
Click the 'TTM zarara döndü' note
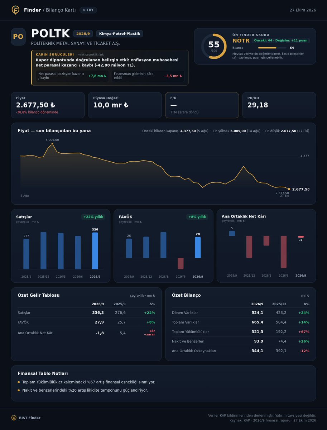pyautogui.click(x=184, y=112)
